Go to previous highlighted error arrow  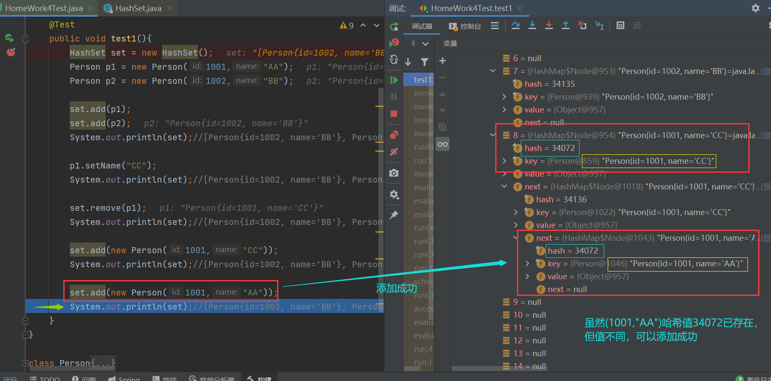pyautogui.click(x=363, y=25)
